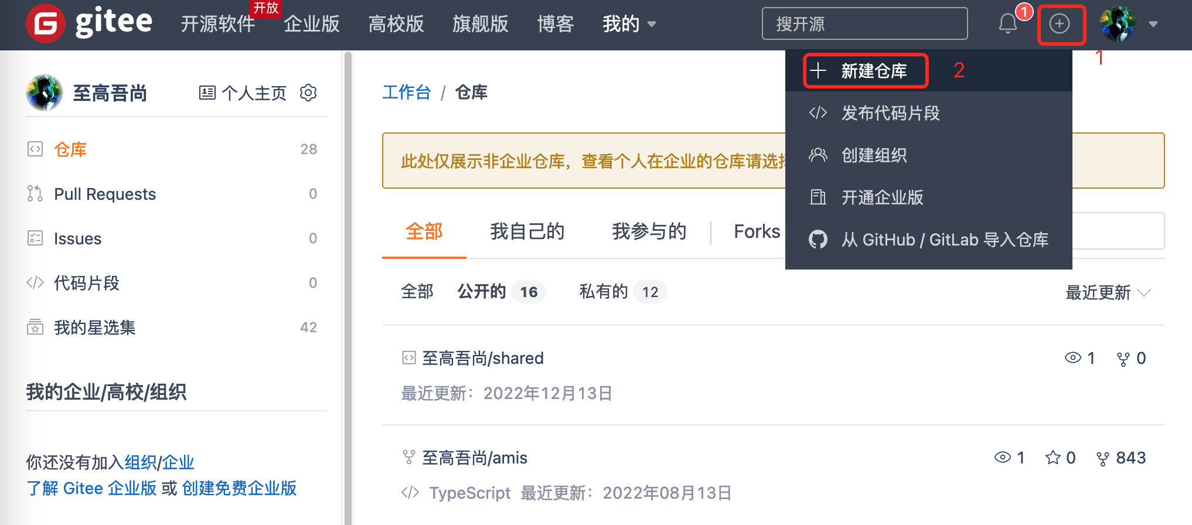1192x525 pixels.
Task: Click the plus create icon
Action: point(1059,24)
